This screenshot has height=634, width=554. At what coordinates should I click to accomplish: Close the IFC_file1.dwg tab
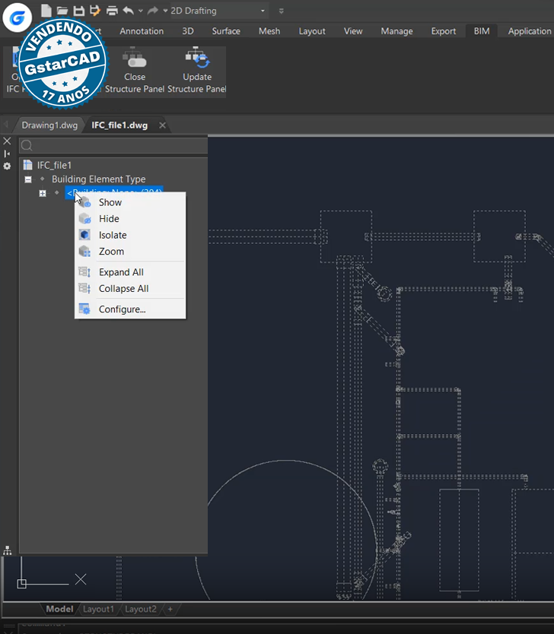[x=162, y=125]
